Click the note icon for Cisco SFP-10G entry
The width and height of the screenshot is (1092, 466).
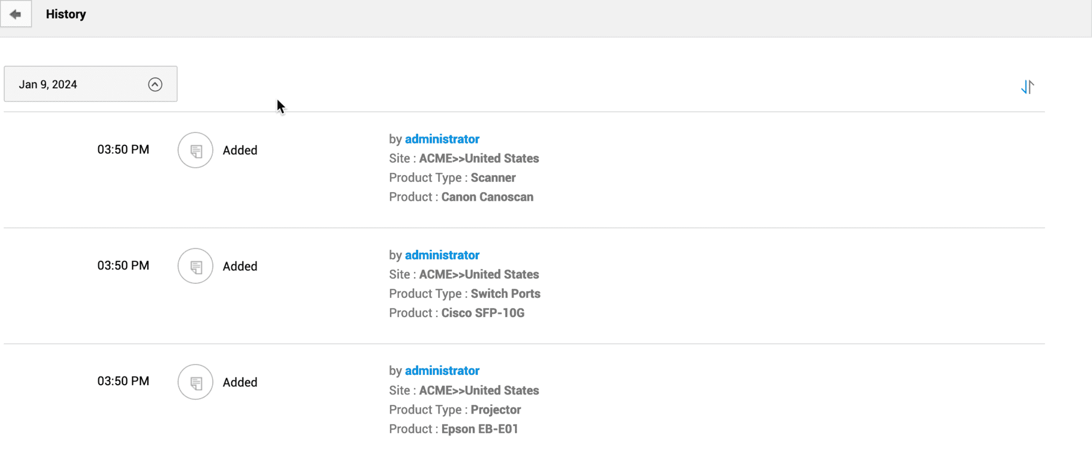[195, 266]
